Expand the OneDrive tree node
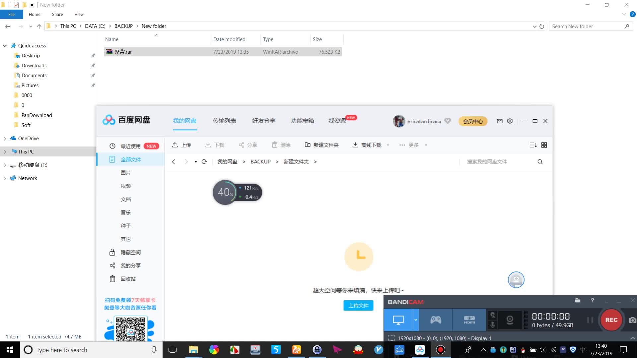 click(5, 138)
